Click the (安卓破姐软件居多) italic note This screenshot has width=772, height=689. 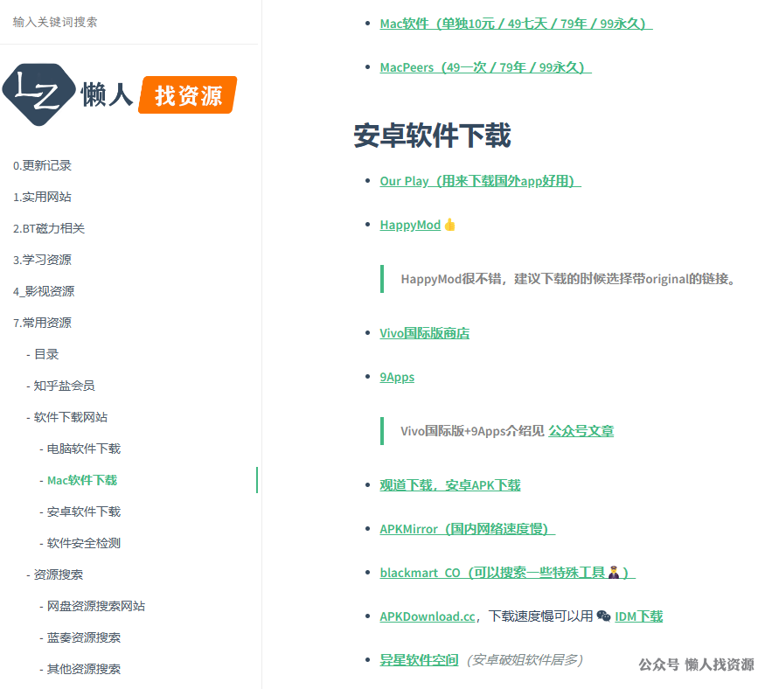525,660
